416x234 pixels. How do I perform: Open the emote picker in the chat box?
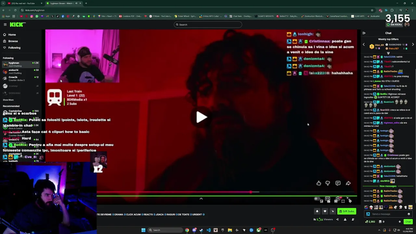409,214
